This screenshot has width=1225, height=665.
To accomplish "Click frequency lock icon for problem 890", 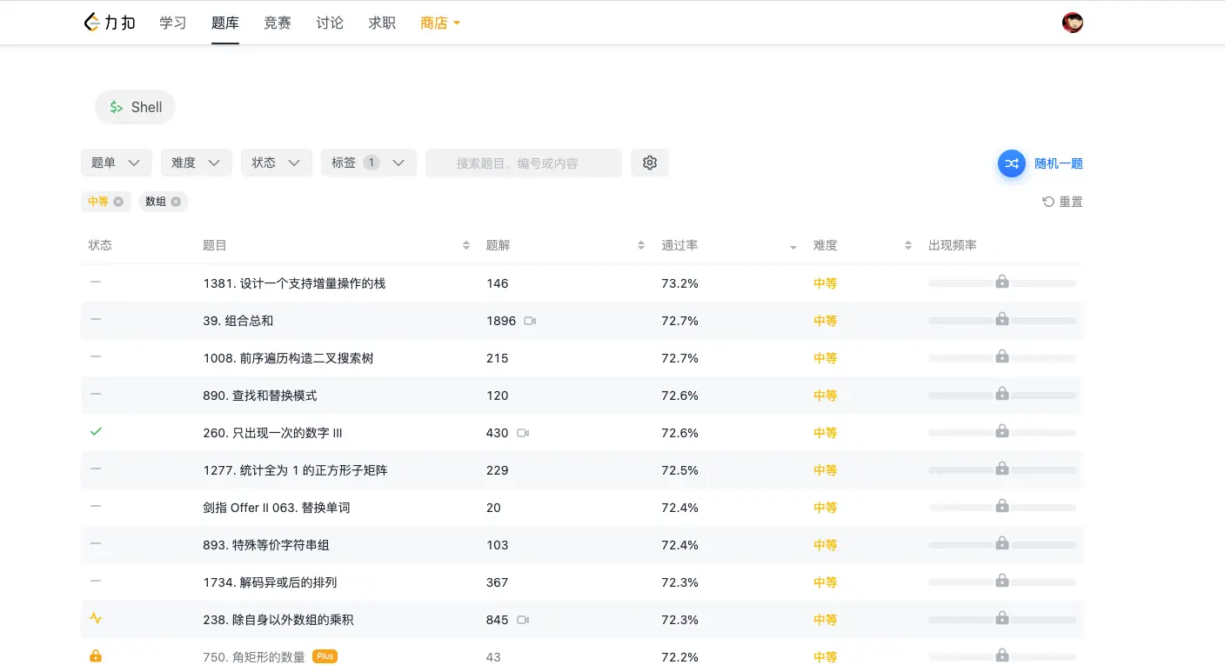I will (x=1002, y=394).
